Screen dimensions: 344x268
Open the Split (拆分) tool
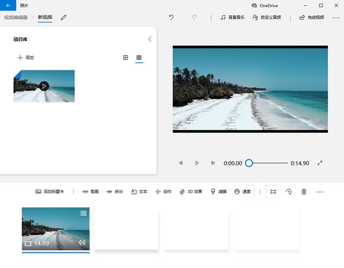tap(115, 192)
